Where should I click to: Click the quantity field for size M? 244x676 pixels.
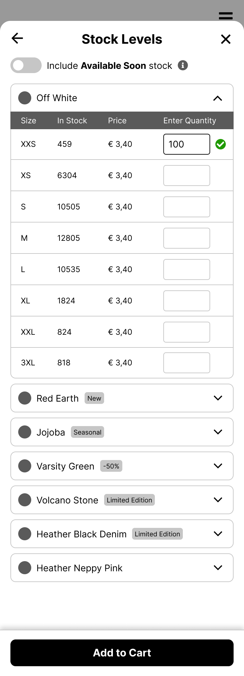pyautogui.click(x=186, y=238)
